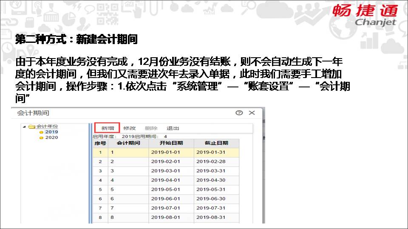Click the 新增 button in the toolbar
408x229 pixels.
[x=107, y=128]
